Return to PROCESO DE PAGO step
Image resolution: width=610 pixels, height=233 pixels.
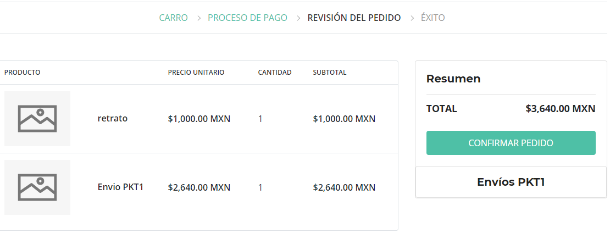pos(247,18)
